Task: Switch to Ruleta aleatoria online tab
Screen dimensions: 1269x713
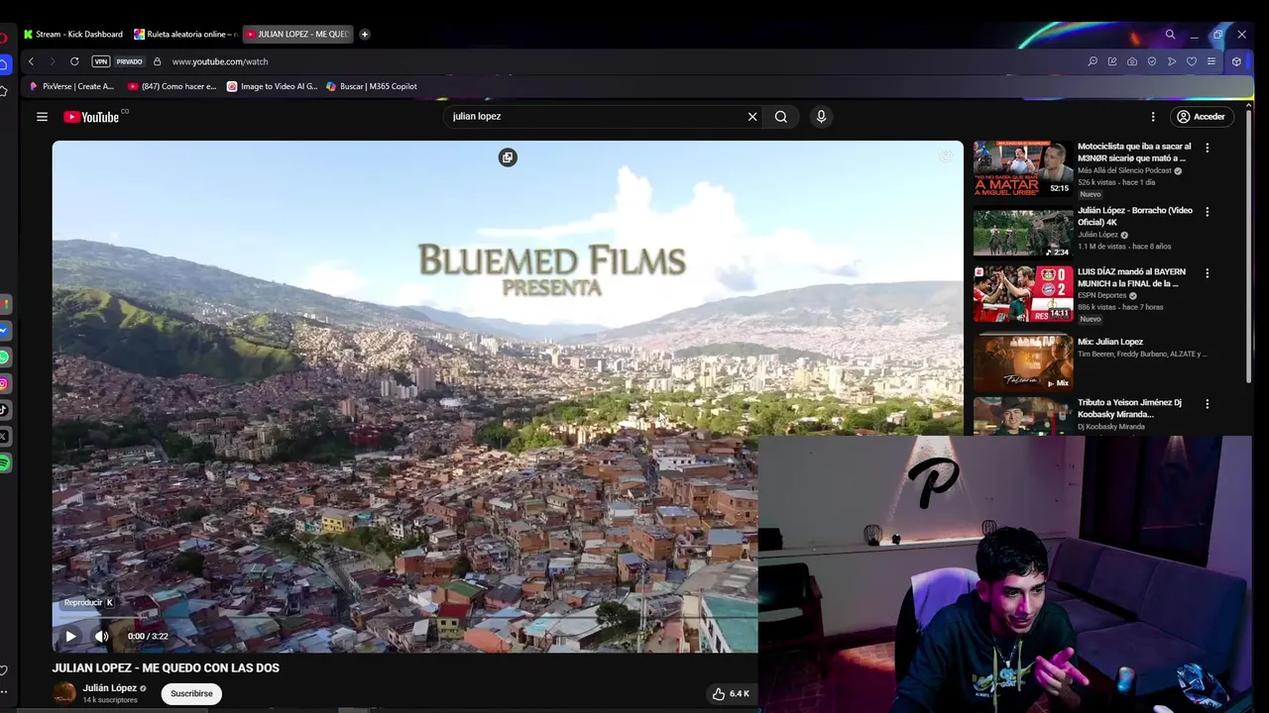Action: click(x=185, y=34)
